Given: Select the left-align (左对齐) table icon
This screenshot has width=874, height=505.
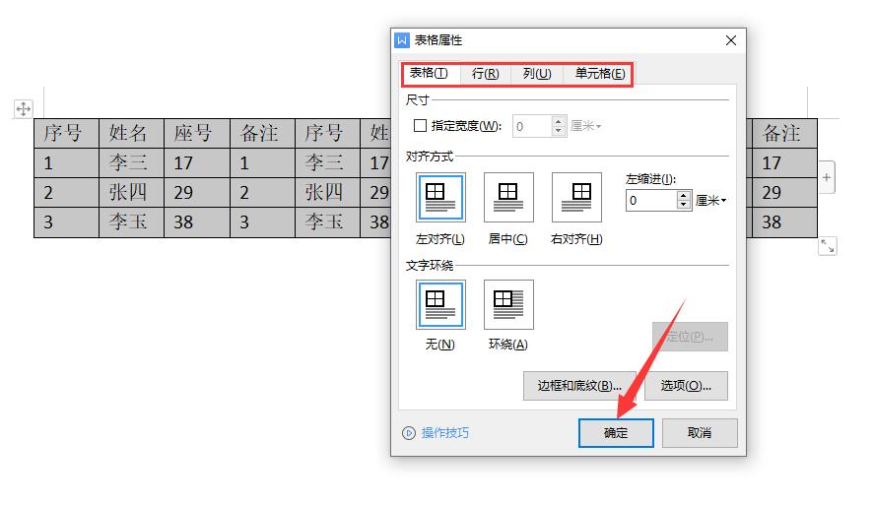Looking at the screenshot, I should click(x=440, y=197).
